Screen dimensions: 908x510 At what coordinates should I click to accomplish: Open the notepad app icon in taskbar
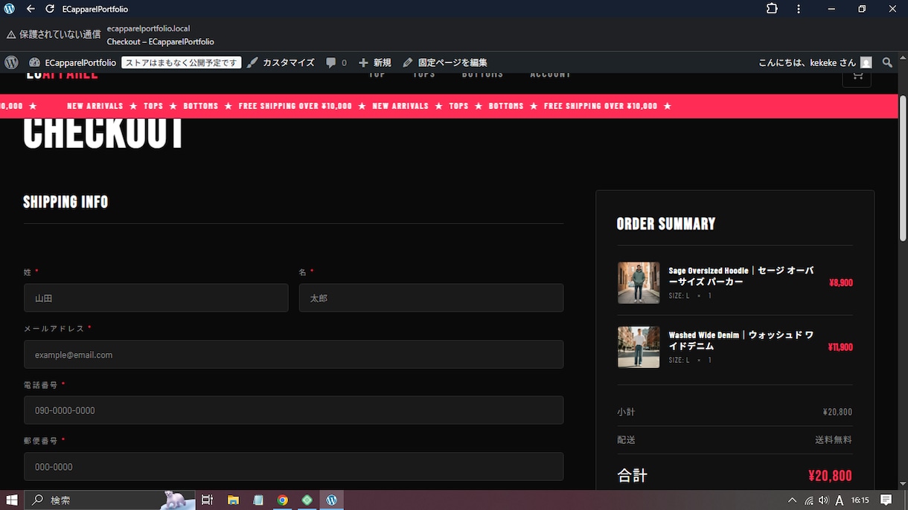click(258, 500)
